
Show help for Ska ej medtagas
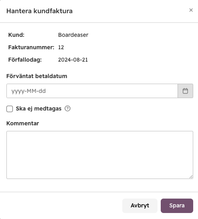(68, 108)
